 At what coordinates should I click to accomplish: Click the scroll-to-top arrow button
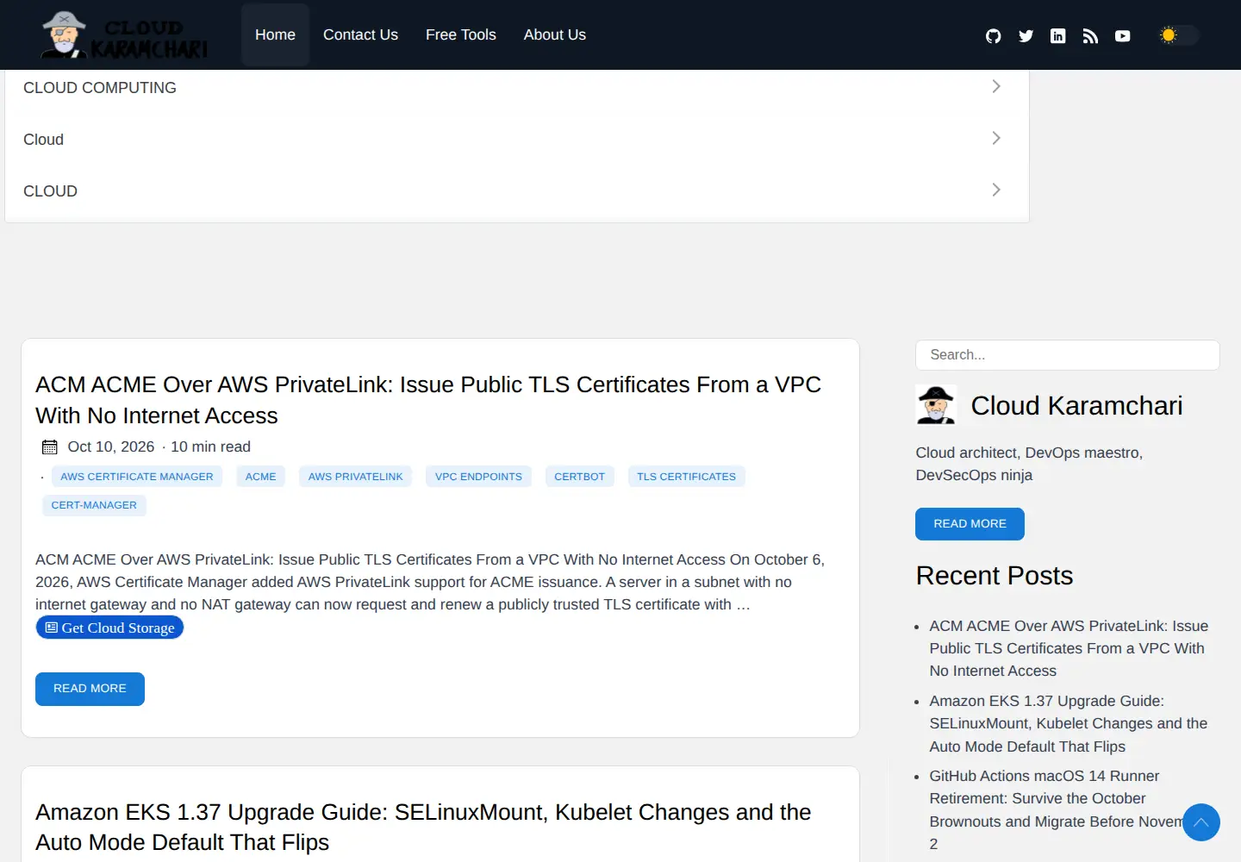pos(1201,822)
